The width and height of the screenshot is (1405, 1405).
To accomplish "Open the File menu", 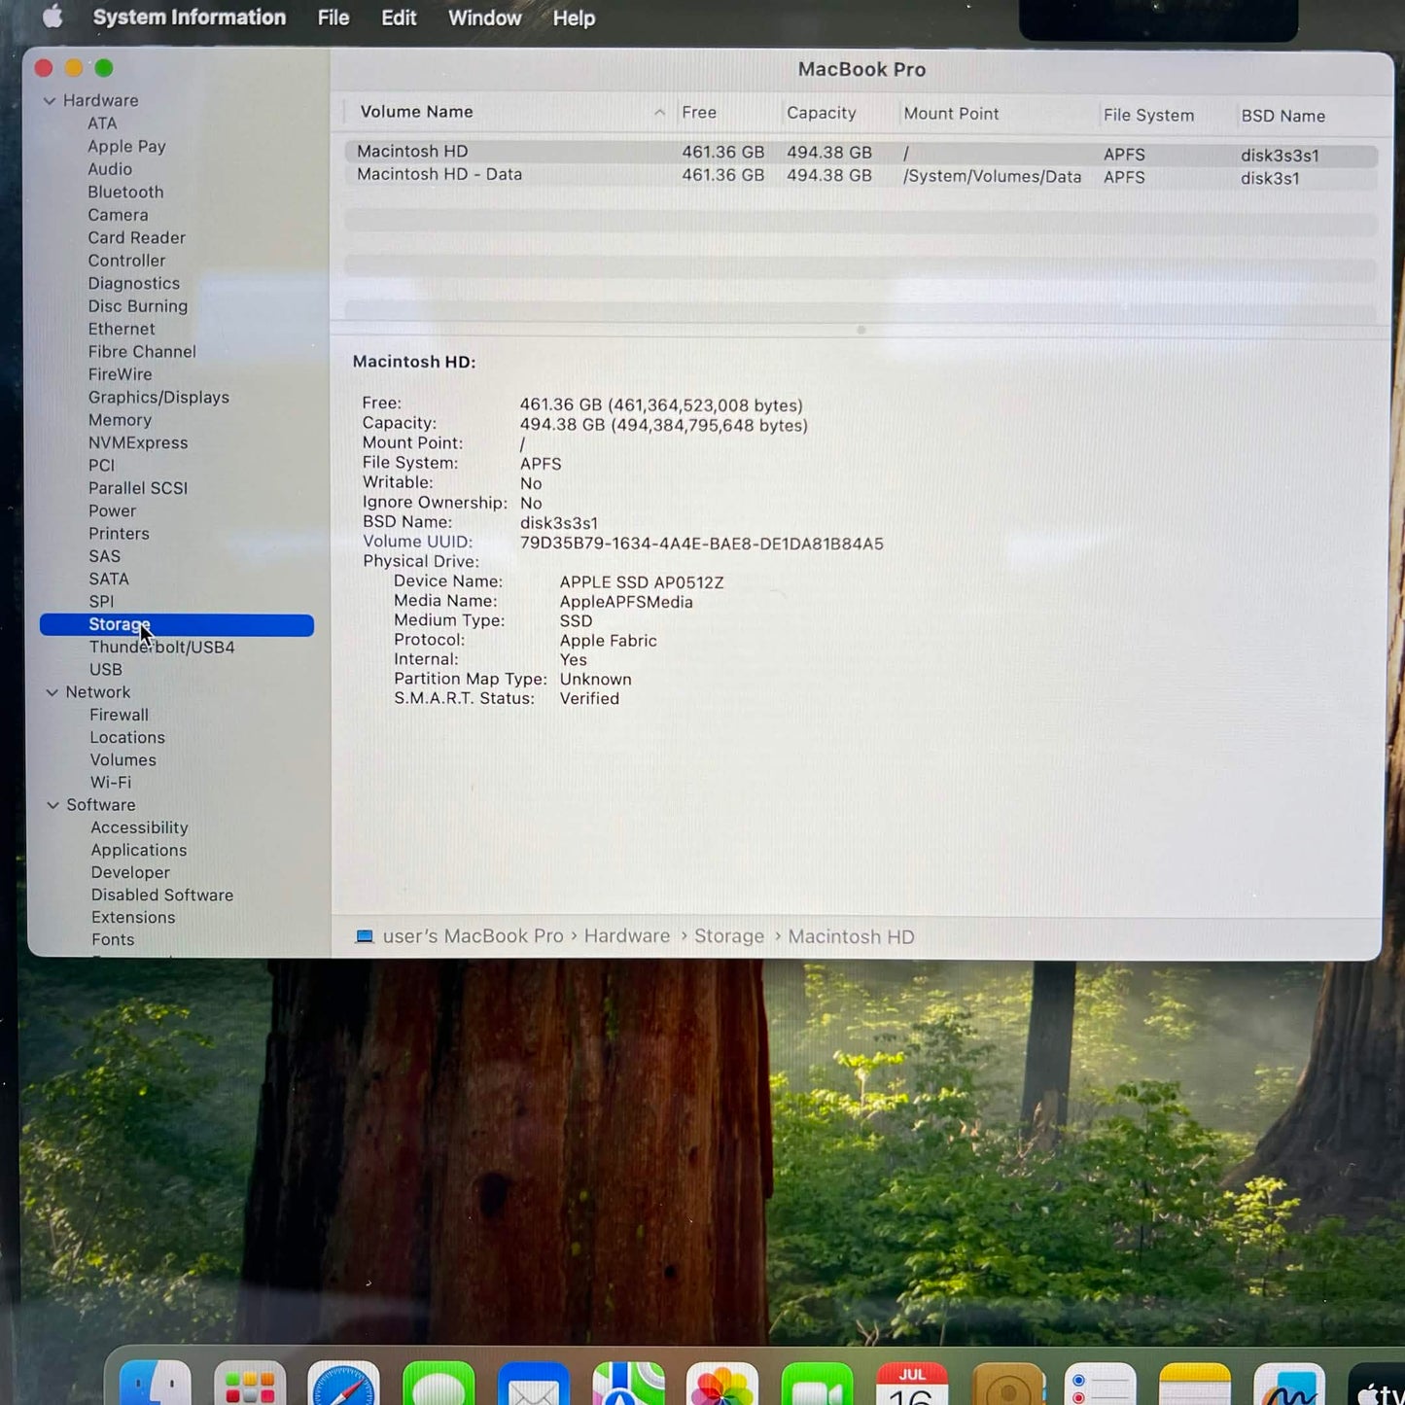I will tap(334, 18).
